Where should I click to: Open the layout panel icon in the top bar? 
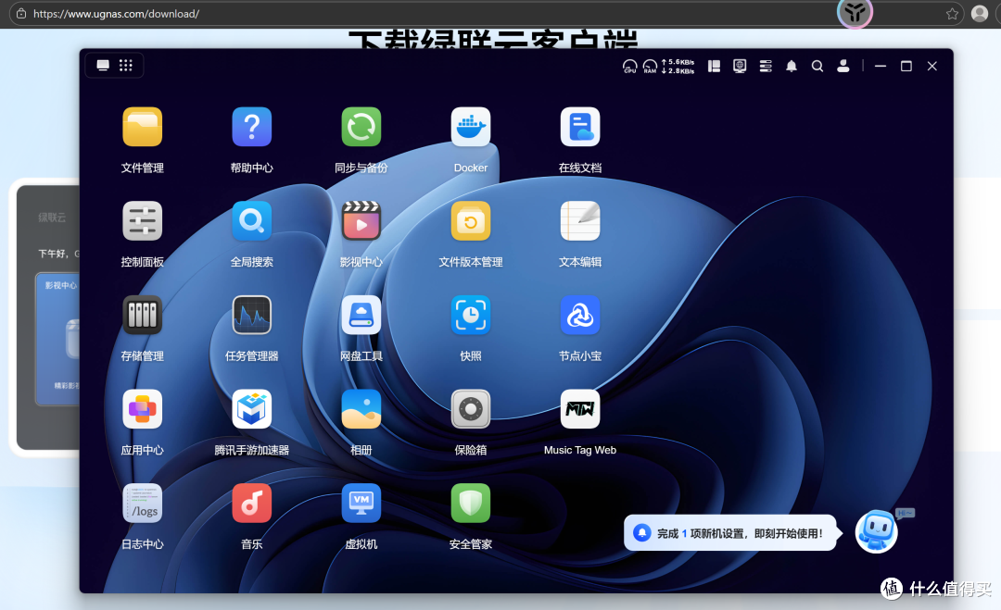coord(715,67)
